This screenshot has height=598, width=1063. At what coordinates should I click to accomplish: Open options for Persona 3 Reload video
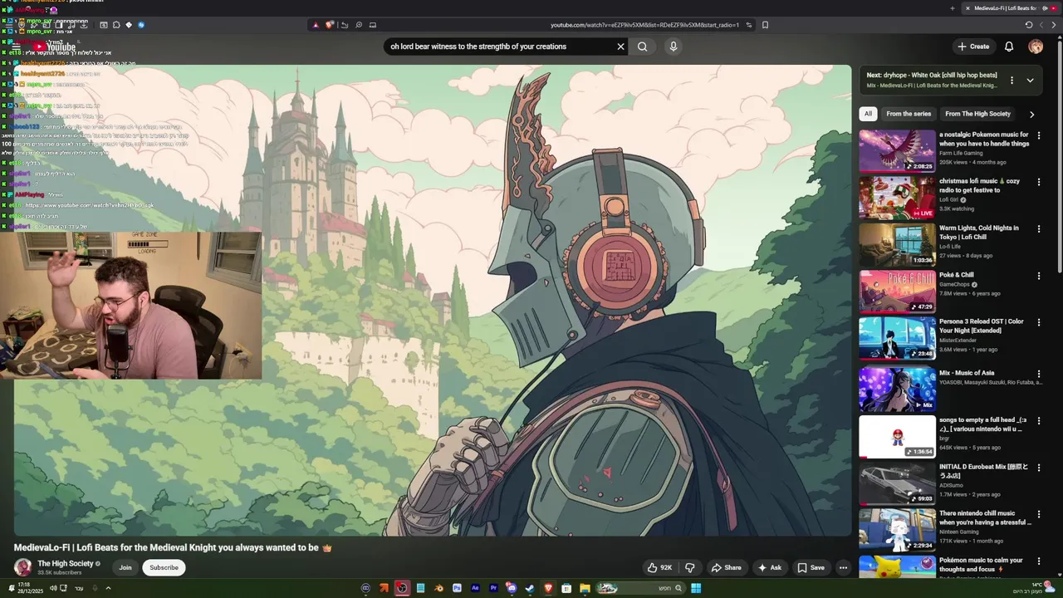click(1038, 322)
